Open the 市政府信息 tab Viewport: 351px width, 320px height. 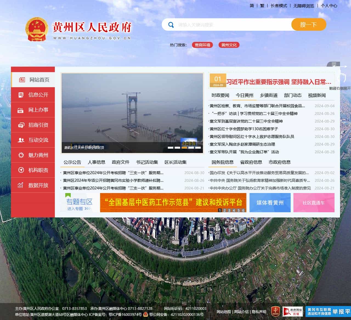pos(280,162)
